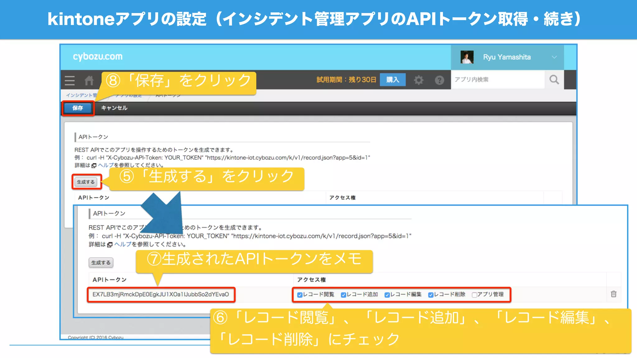Open the settings gear icon
The width and height of the screenshot is (637, 358).
pos(419,80)
